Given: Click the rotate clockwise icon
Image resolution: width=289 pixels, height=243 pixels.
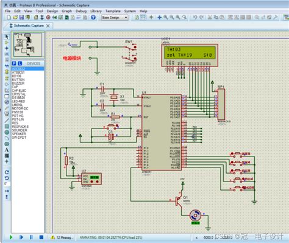Looking at the screenshot, I should [x=7, y=172].
